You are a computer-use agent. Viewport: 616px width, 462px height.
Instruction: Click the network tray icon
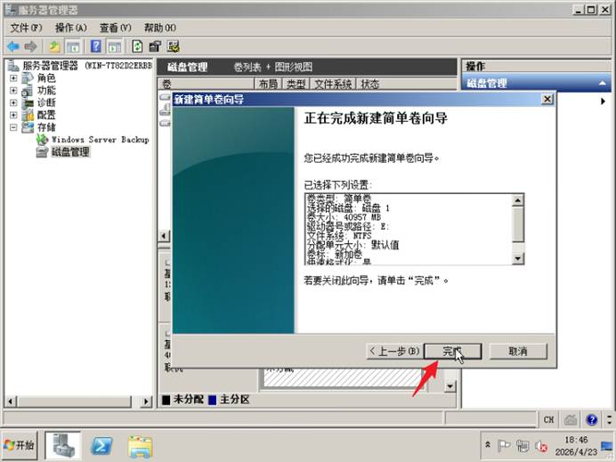pos(523,446)
